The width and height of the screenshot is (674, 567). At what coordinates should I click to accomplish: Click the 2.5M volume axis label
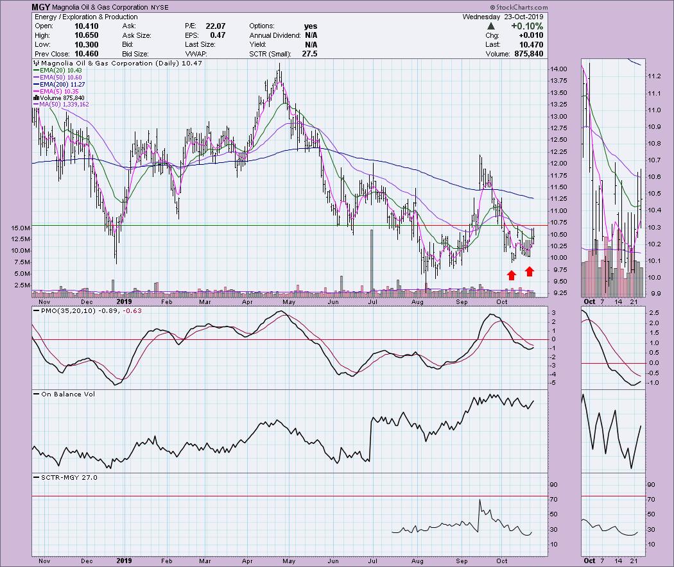coord(23,285)
